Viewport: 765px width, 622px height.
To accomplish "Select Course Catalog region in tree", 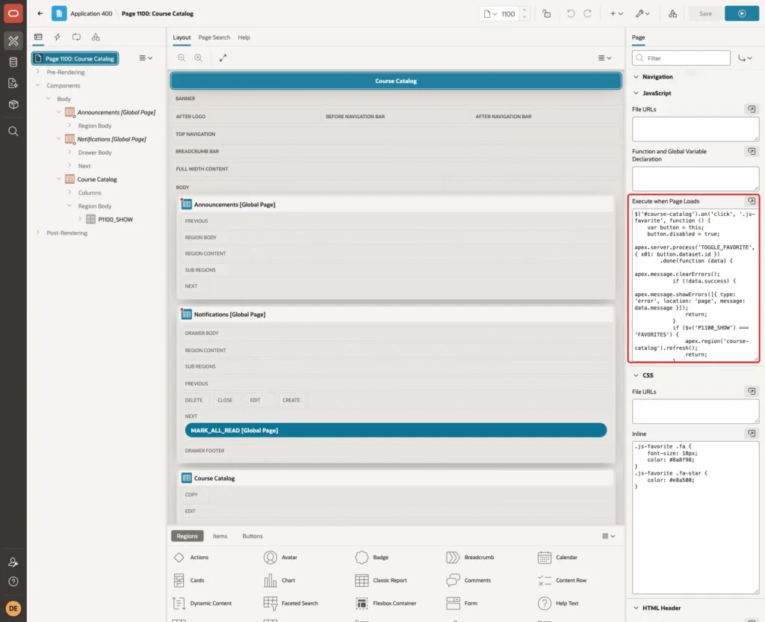I will pyautogui.click(x=96, y=179).
